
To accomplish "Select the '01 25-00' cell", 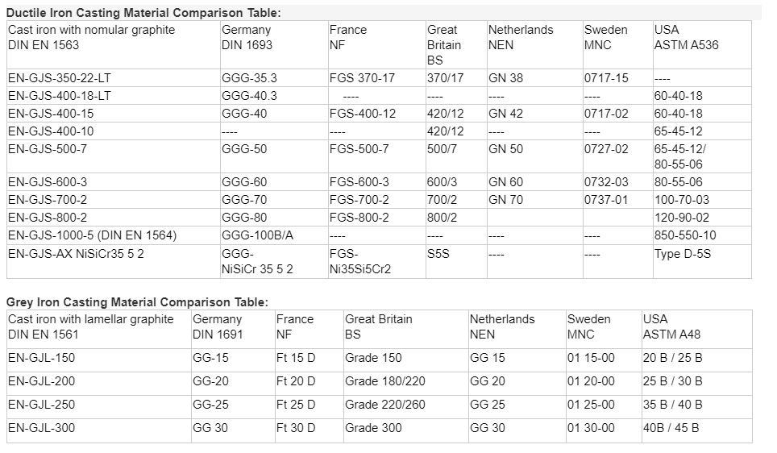I will coord(591,405).
